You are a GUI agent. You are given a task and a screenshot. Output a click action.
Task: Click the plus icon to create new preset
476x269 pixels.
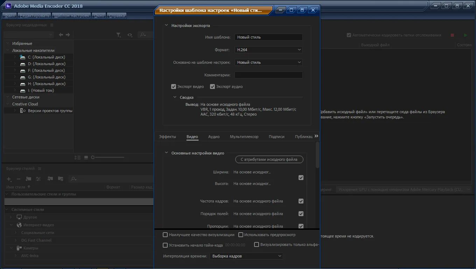click(x=9, y=179)
